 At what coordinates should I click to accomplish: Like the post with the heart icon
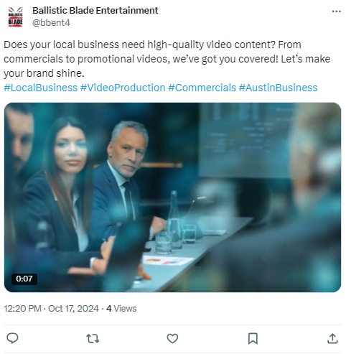pyautogui.click(x=172, y=339)
